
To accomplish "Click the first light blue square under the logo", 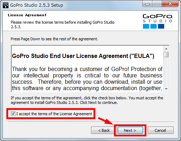I will (x=146, y=26).
